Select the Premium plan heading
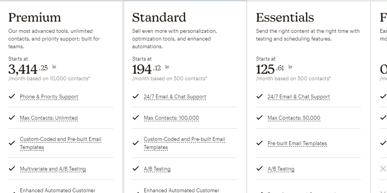The image size is (387, 193). point(34,17)
